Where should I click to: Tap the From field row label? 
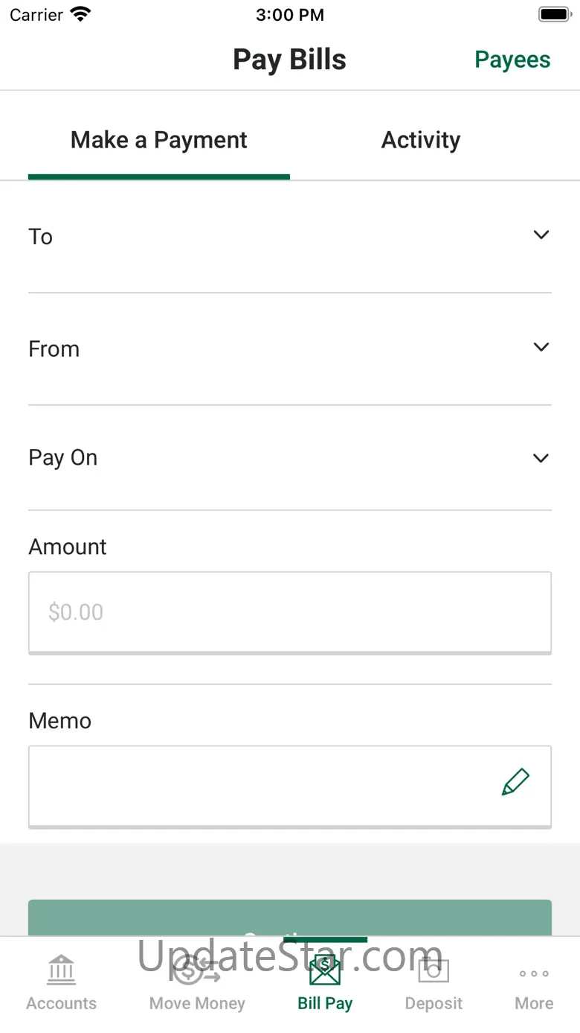(54, 349)
